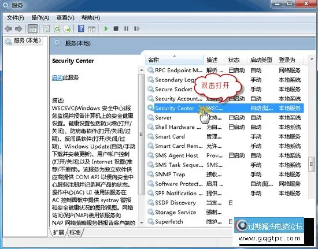This screenshot has height=249, width=318.
Task: Click the Forward arrow toolbar icon
Action: pyautogui.click(x=19, y=29)
